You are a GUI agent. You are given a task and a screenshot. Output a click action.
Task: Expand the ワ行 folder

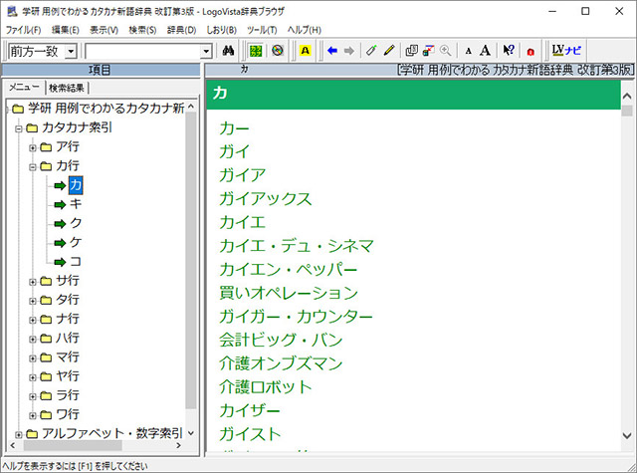[x=33, y=415]
